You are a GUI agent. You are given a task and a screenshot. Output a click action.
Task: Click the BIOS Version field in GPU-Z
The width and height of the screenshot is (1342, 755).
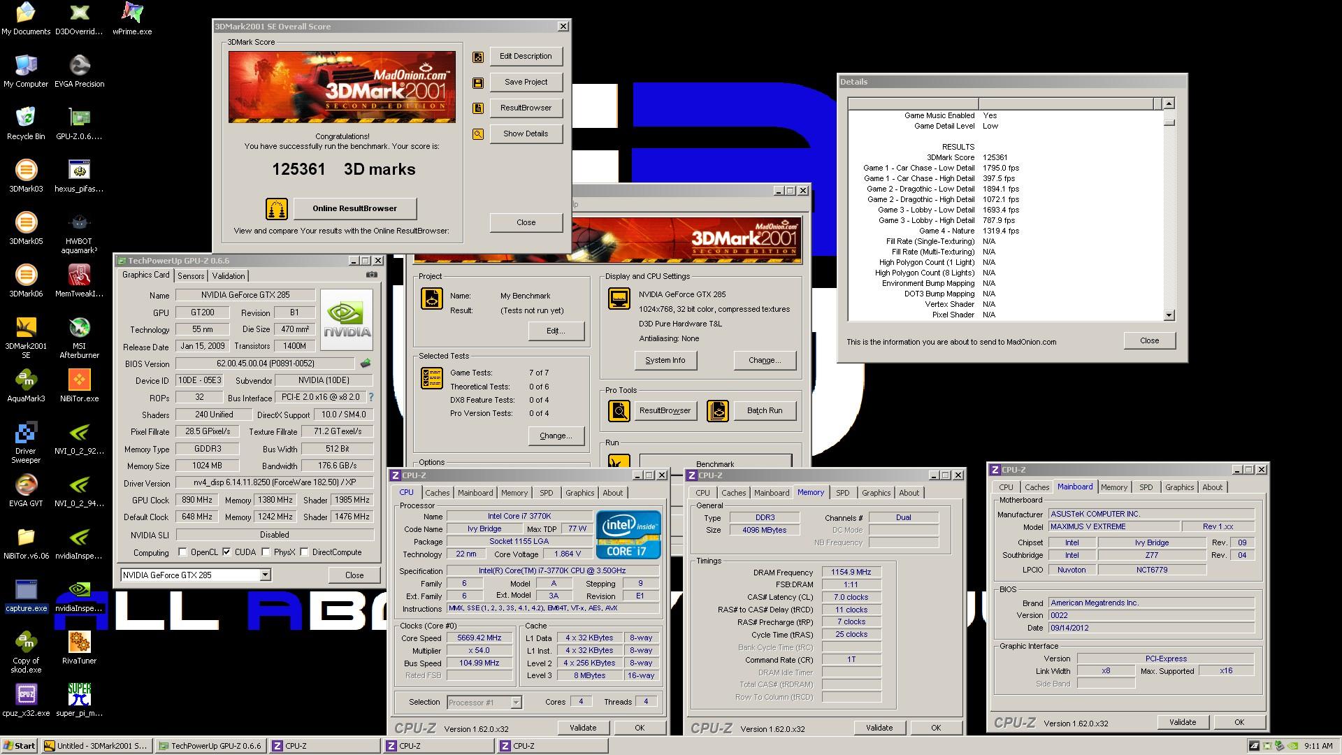(x=266, y=364)
